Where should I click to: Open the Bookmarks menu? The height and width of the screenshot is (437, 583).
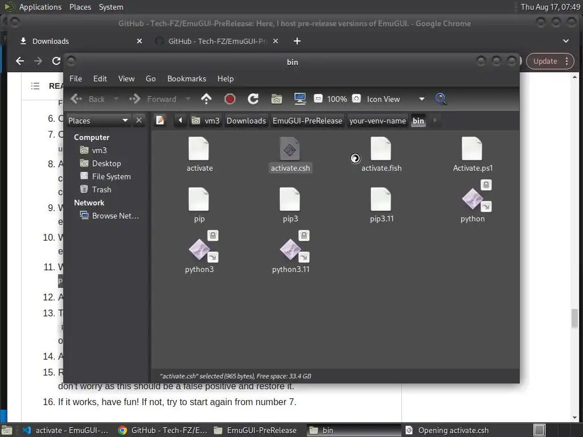187,79
